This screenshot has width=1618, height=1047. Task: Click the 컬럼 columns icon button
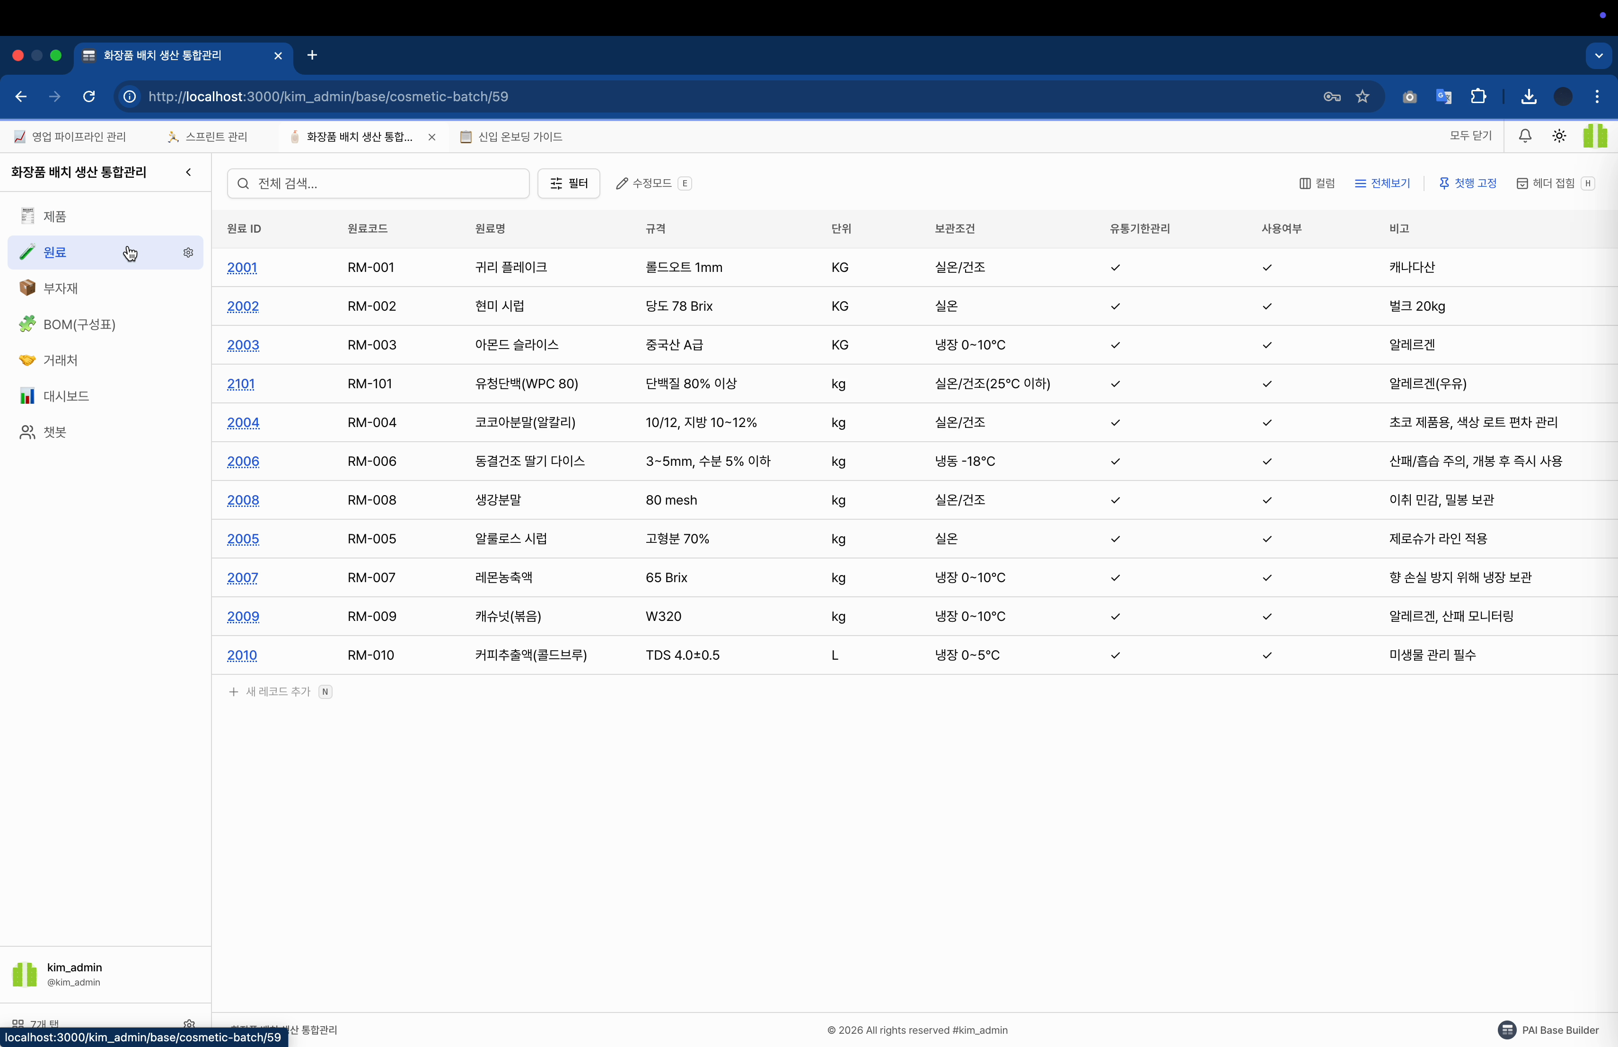coord(1317,183)
